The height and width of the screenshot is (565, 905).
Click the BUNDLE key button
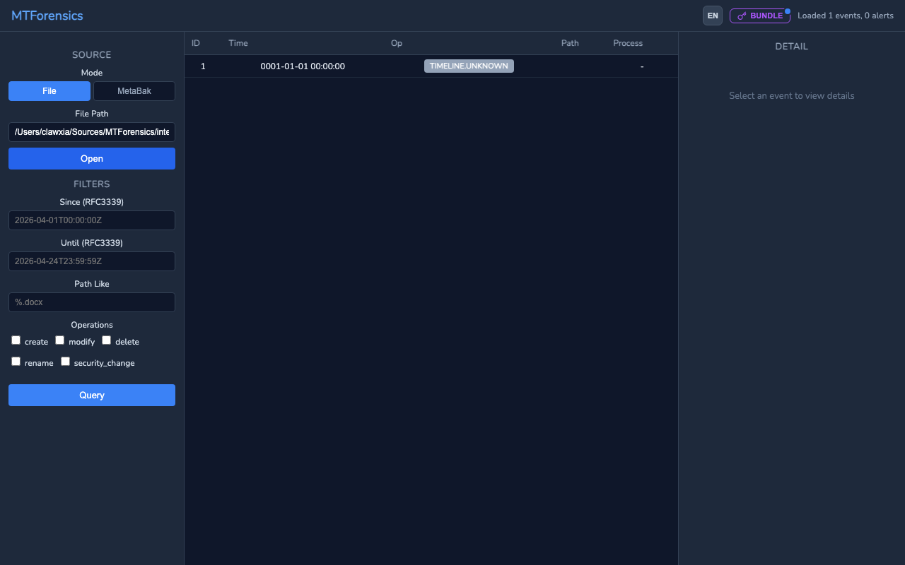(x=760, y=16)
